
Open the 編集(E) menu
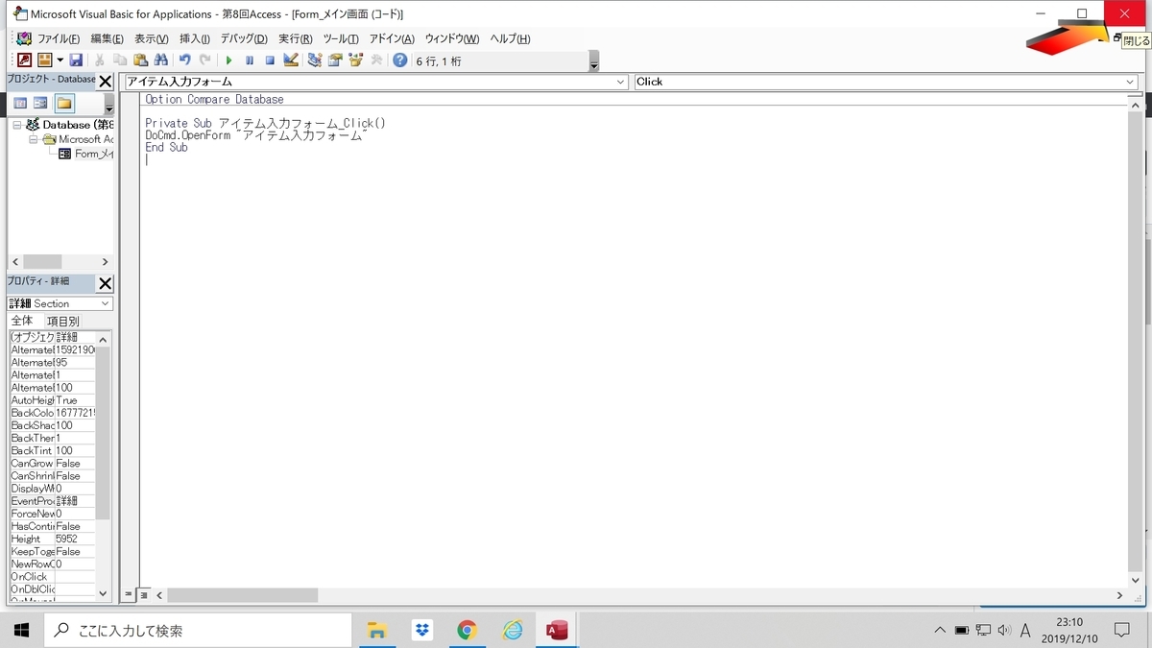point(107,38)
